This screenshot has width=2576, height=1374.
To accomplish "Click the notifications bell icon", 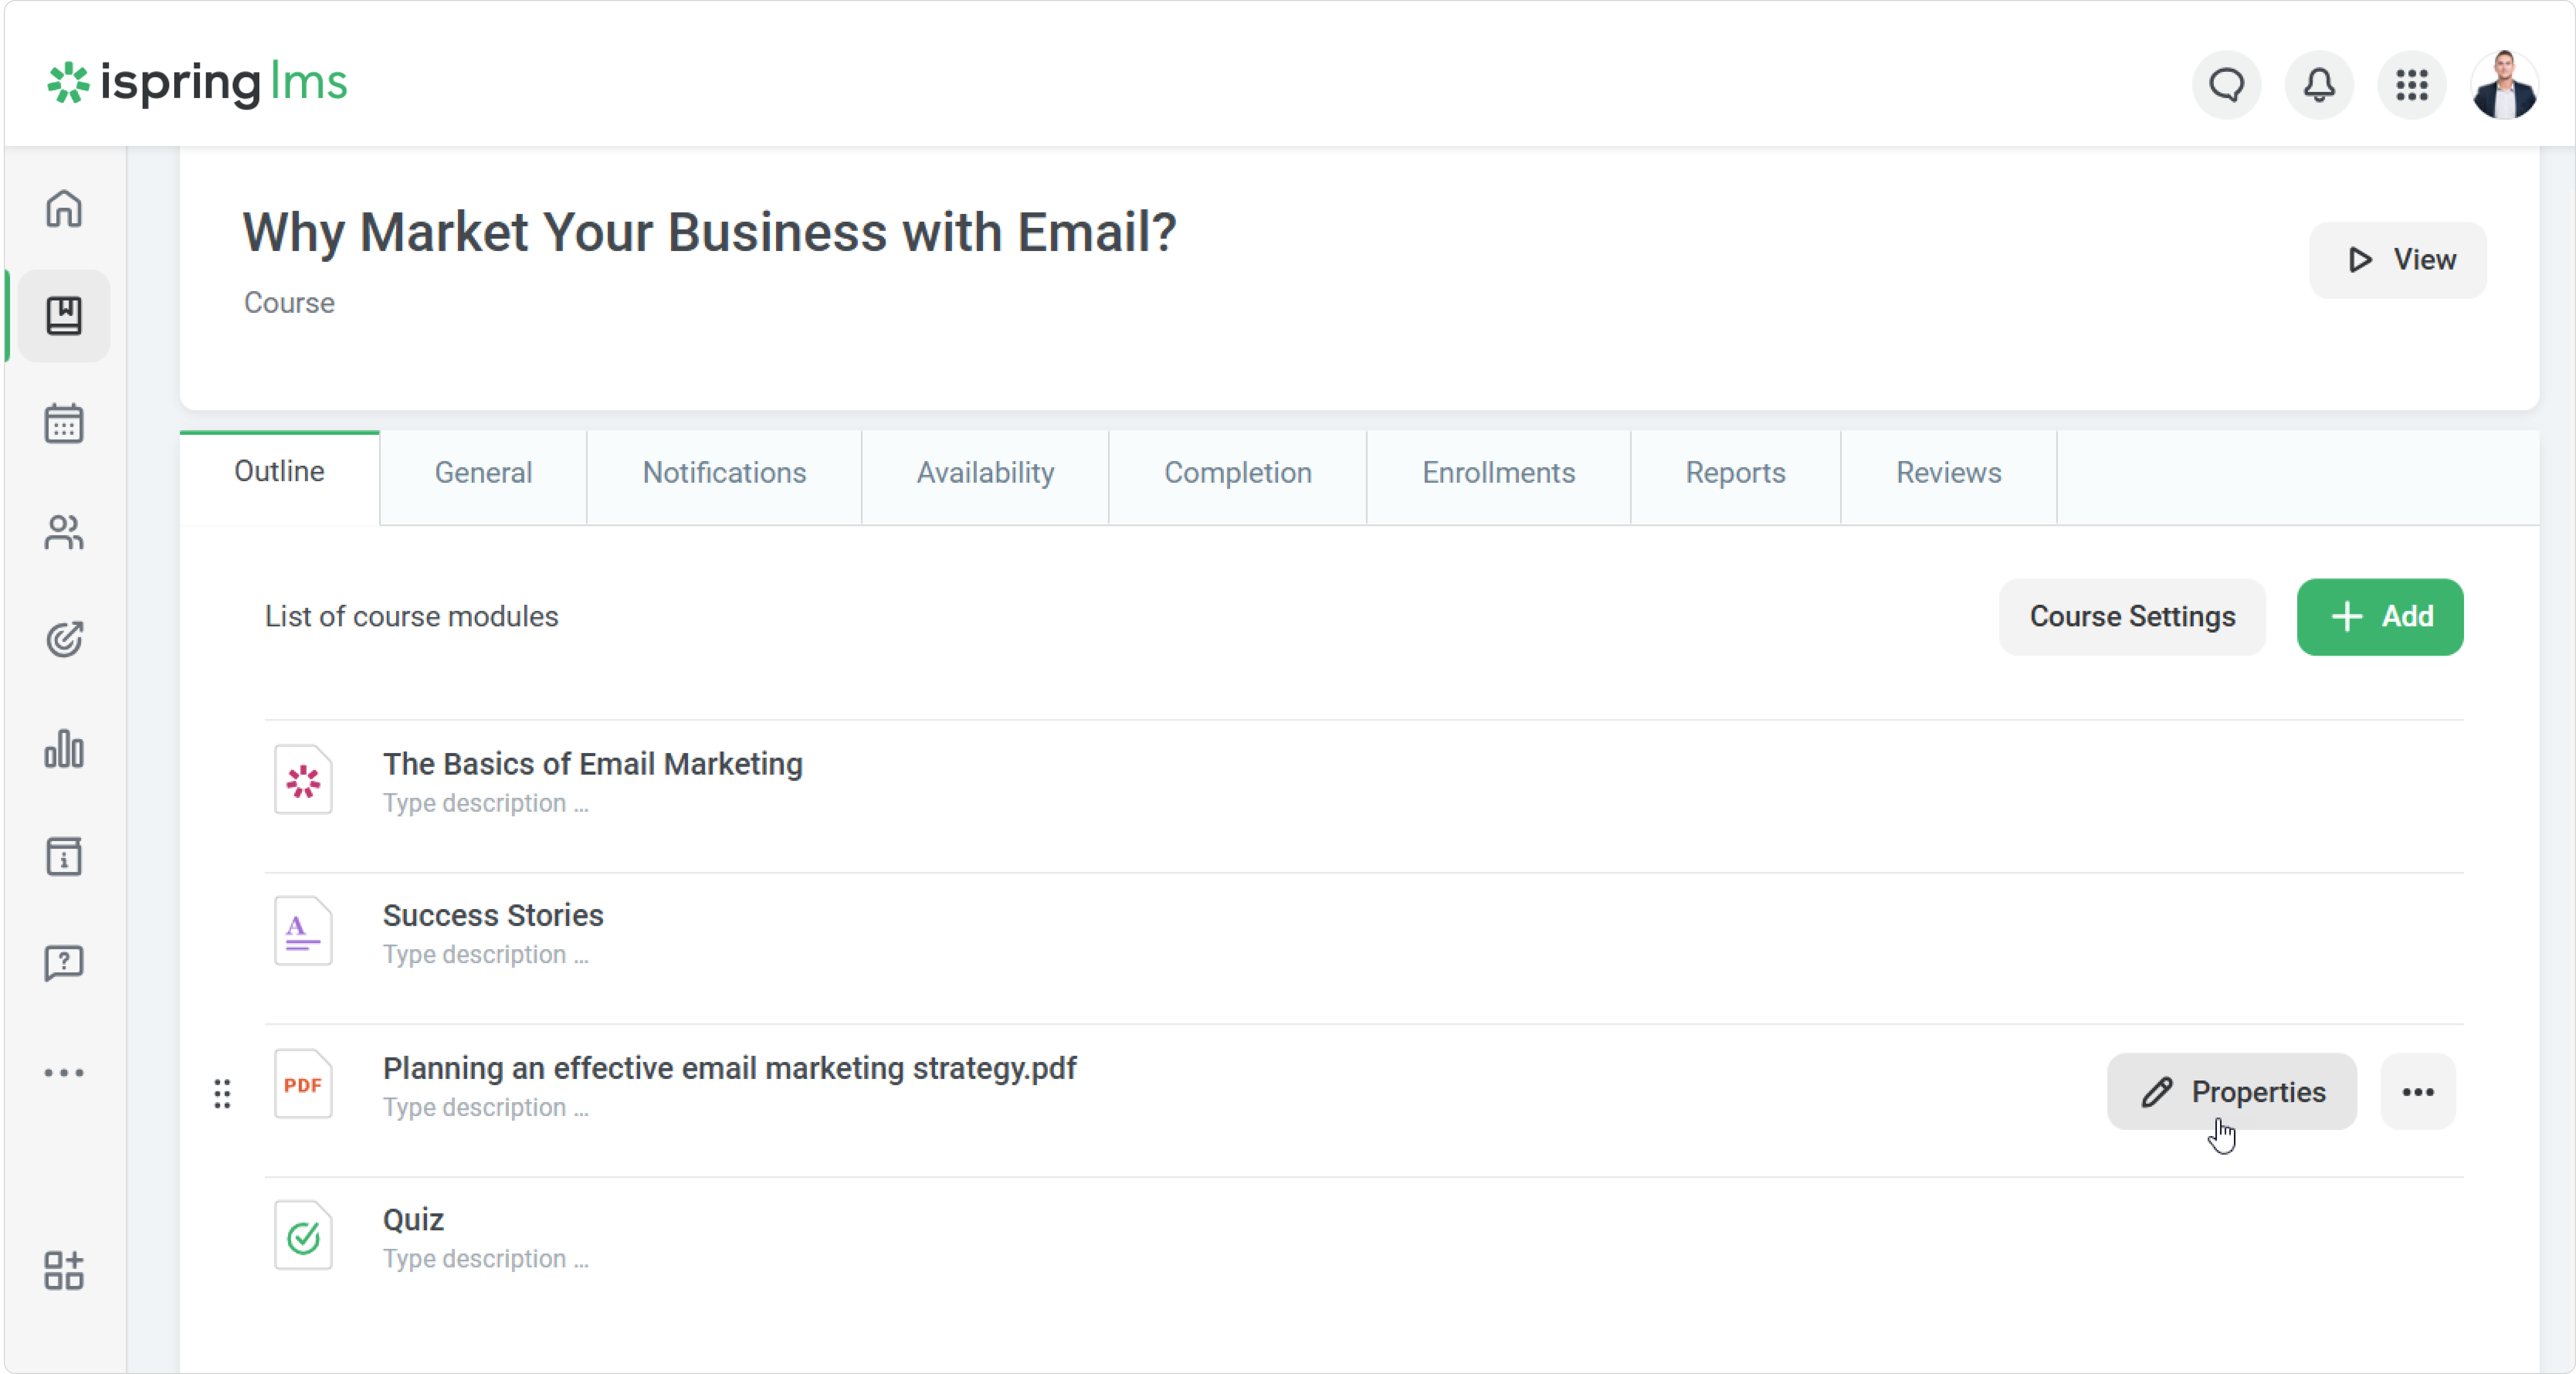I will click(x=2319, y=85).
